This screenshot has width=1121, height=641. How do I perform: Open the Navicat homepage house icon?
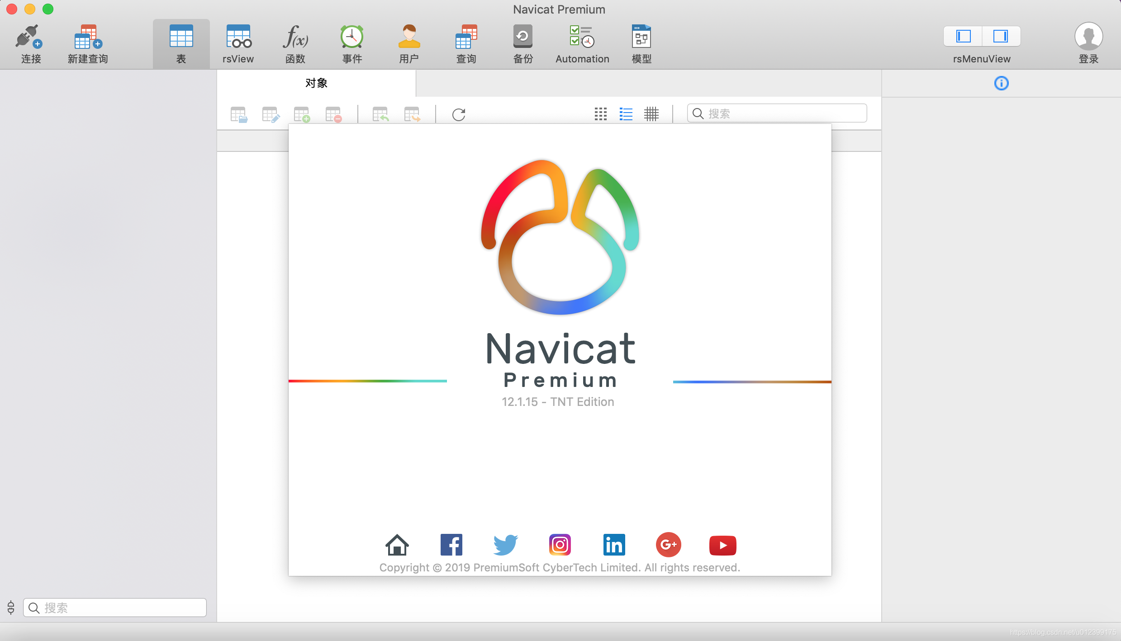pos(397,545)
